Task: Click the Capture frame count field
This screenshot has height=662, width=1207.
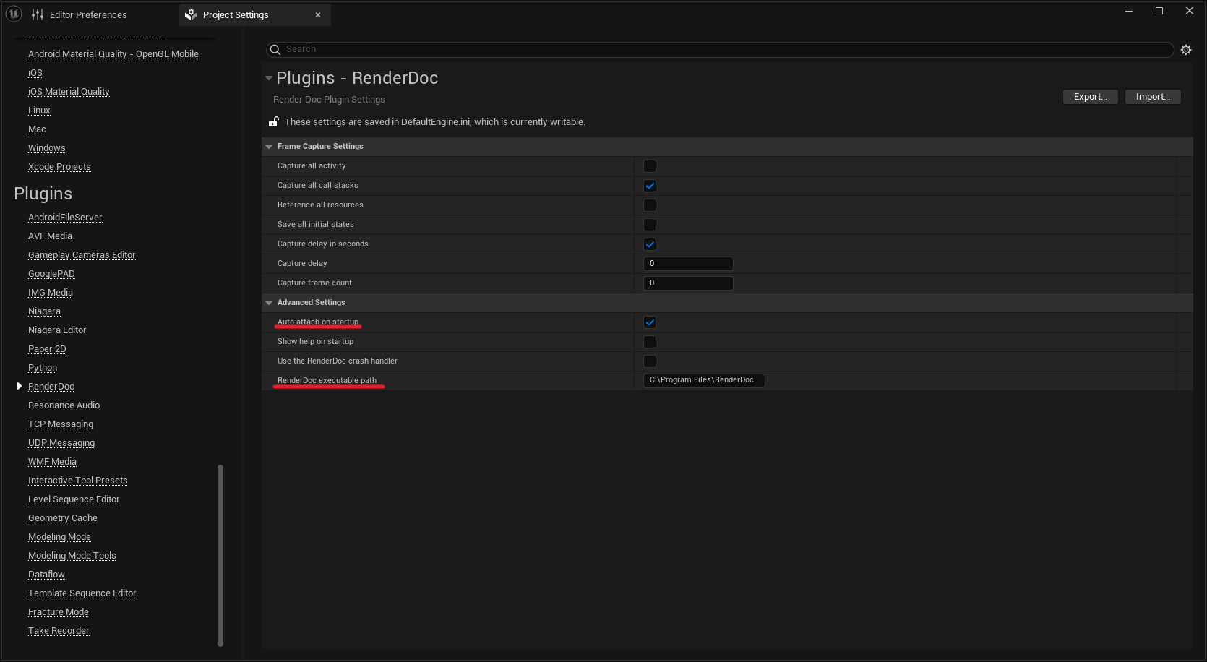Action: (688, 283)
